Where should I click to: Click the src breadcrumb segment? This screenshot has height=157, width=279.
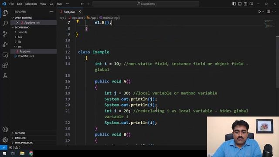[62, 18]
